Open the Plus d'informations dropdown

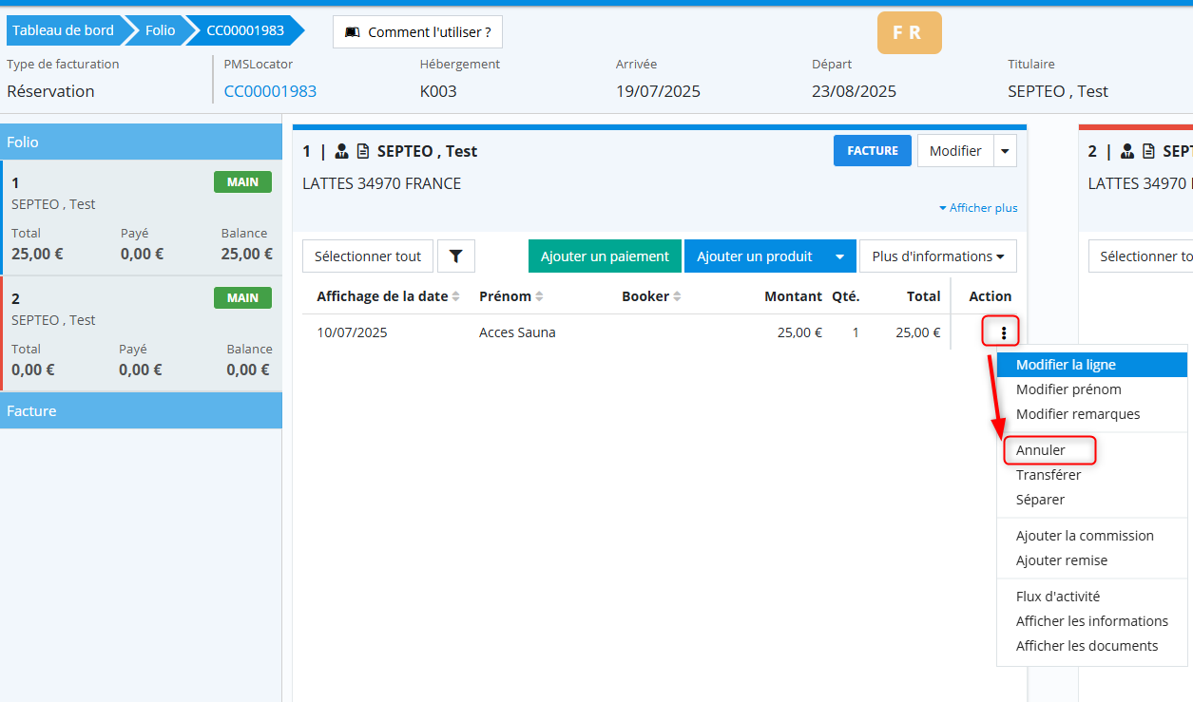pyautogui.click(x=937, y=256)
